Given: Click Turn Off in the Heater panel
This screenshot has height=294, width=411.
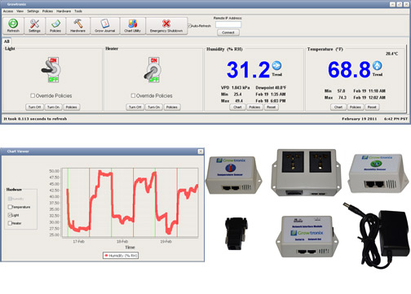Looking at the screenshot, I should (x=135, y=108).
